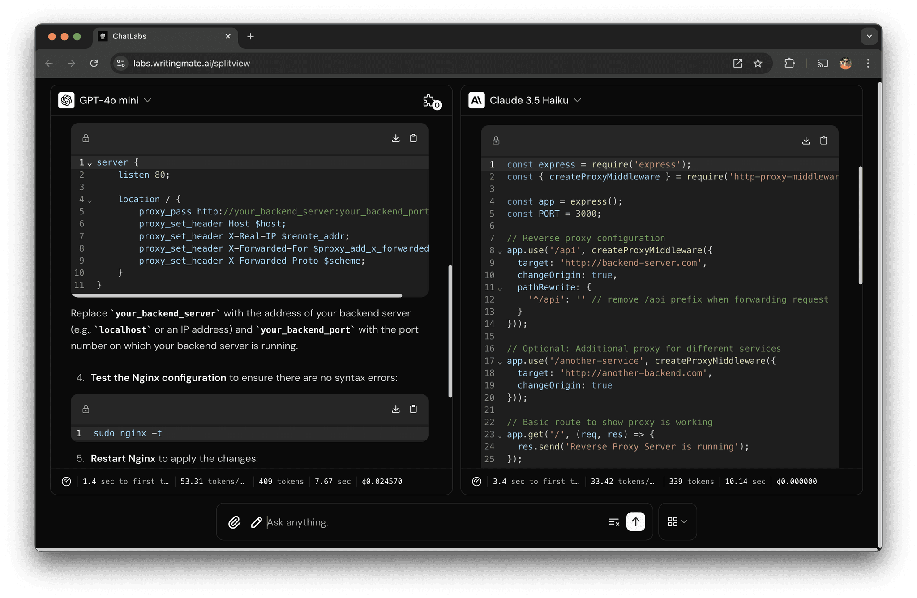
Task: Click the attach file paperclip icon
Action: (234, 522)
